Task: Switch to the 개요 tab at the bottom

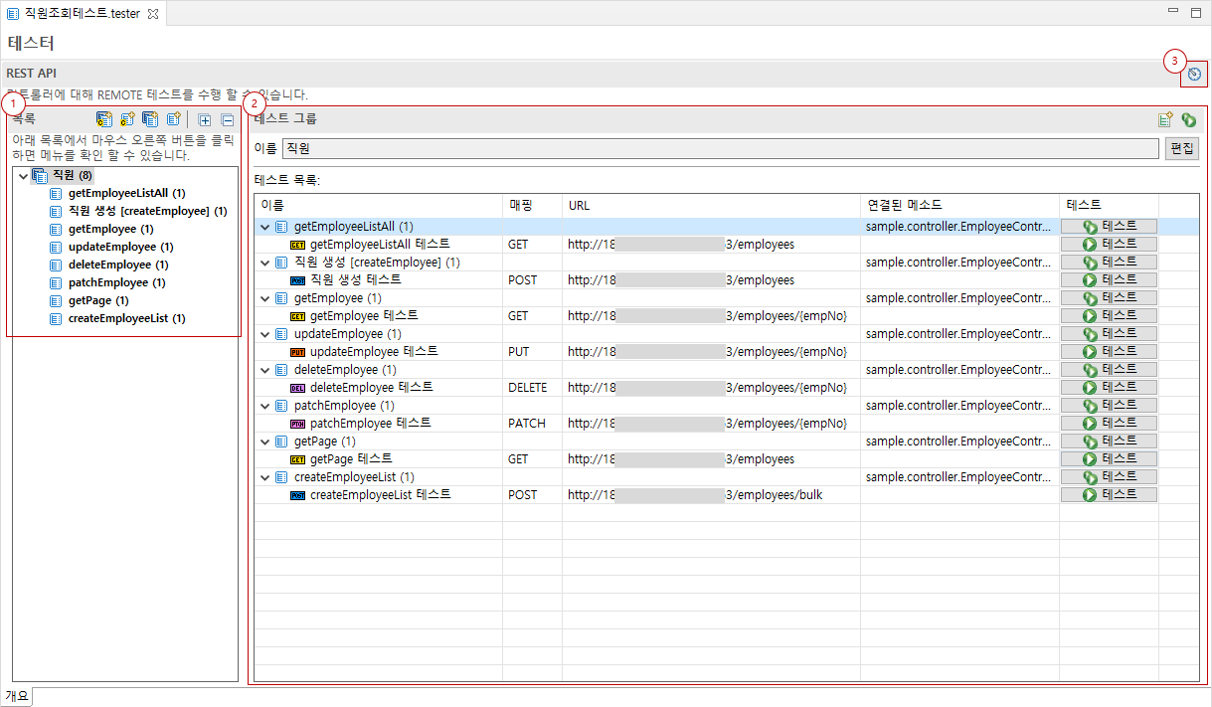Action: [17, 696]
